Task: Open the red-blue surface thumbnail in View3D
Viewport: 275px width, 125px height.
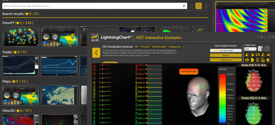Action: [x=20, y=120]
